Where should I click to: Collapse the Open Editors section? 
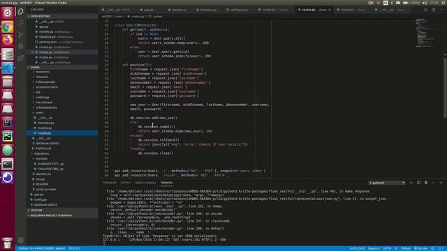coord(40,17)
